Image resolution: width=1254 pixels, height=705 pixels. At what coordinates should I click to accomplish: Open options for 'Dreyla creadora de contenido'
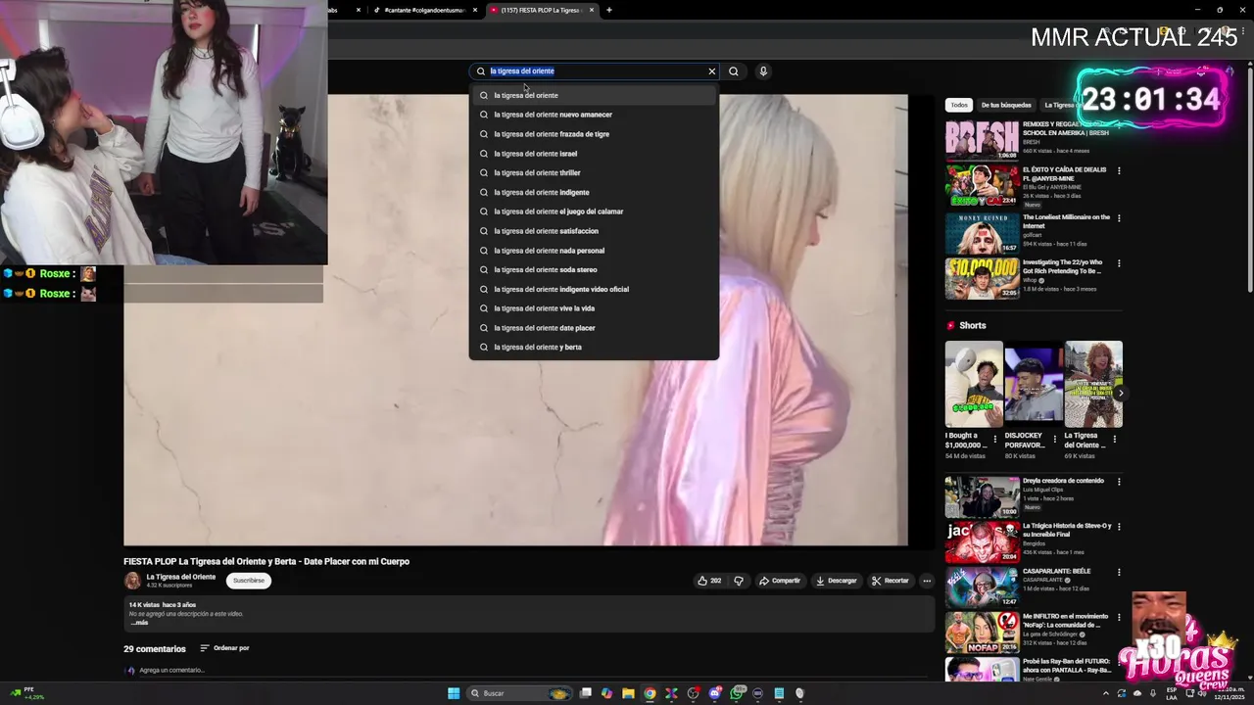tap(1119, 482)
